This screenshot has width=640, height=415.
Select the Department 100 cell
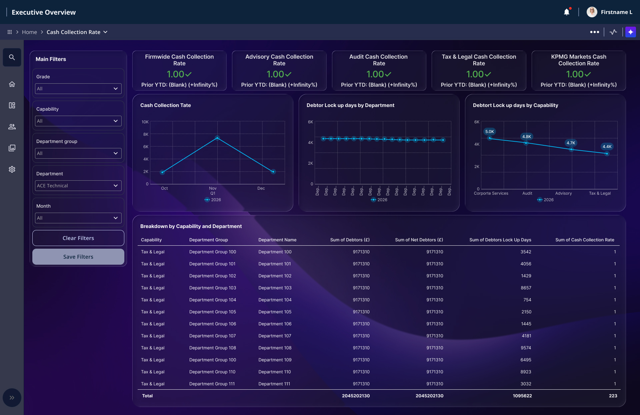[x=275, y=252]
